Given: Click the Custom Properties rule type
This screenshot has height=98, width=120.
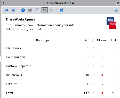Looking at the screenshot, I should [x=19, y=66].
